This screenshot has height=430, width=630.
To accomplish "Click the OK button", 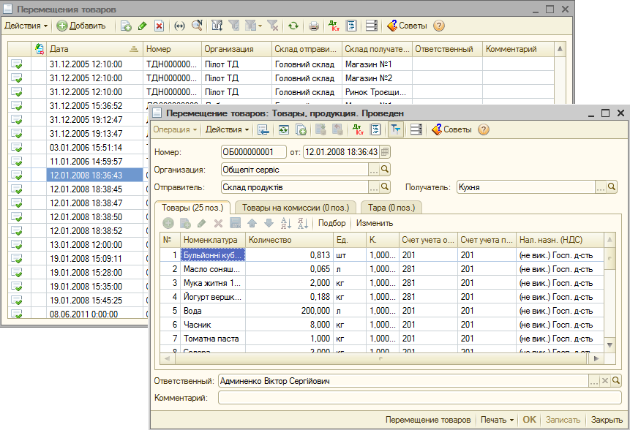I will point(529,420).
